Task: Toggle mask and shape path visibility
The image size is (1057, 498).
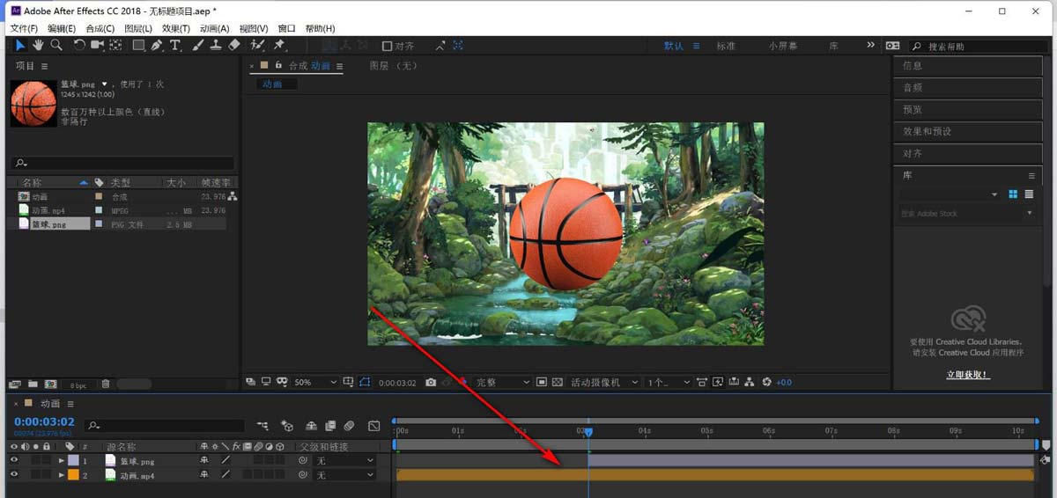Action: pos(366,382)
